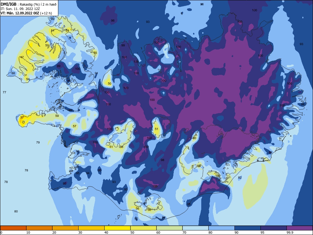Click the 'VT: Mán. 12.09.2022 00Z' line
This screenshot has width=313, height=235.
click(x=20, y=13)
